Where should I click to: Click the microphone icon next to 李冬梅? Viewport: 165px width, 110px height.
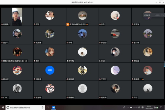pos(67,61)
